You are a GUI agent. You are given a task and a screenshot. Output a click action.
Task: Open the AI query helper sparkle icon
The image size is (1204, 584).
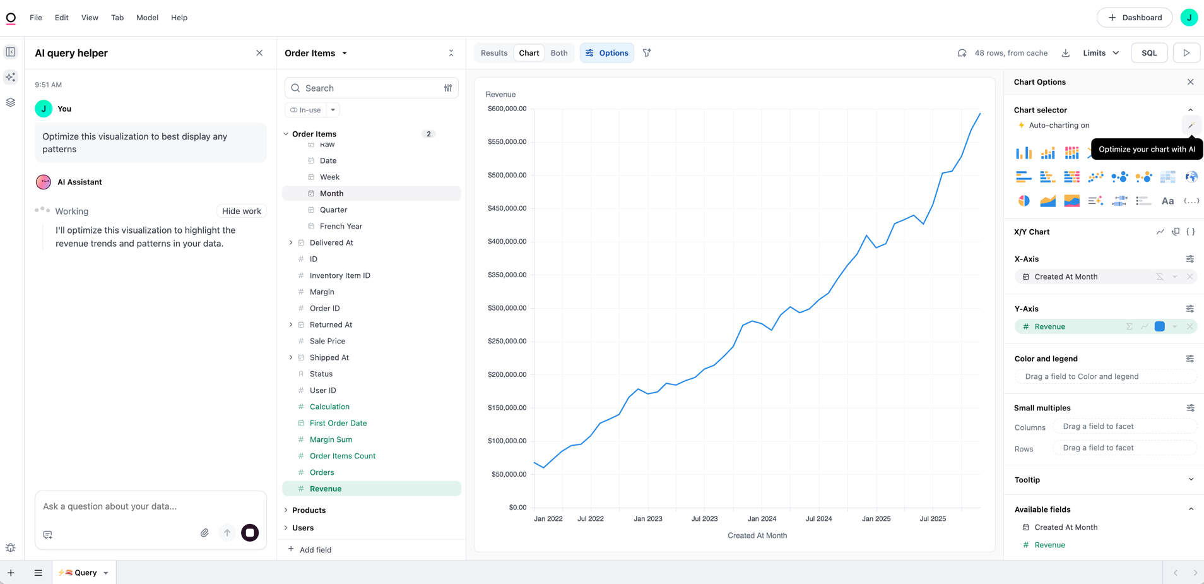10,77
